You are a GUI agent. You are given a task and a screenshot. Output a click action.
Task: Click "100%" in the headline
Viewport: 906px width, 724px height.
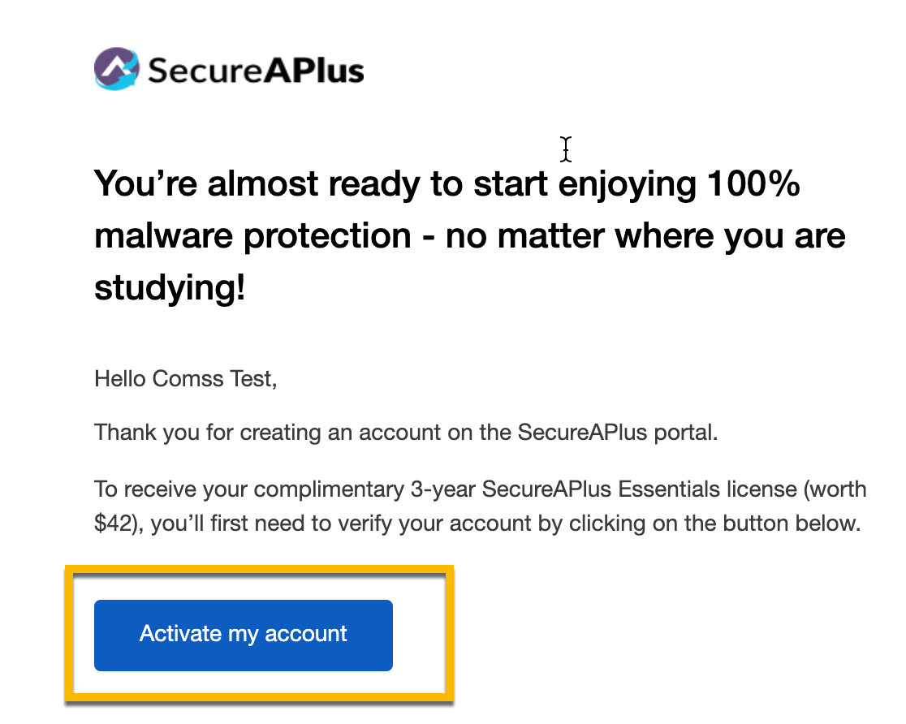754,185
